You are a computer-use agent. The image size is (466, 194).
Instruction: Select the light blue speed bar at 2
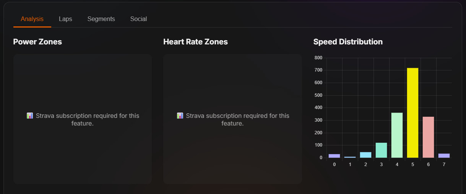pyautogui.click(x=365, y=155)
